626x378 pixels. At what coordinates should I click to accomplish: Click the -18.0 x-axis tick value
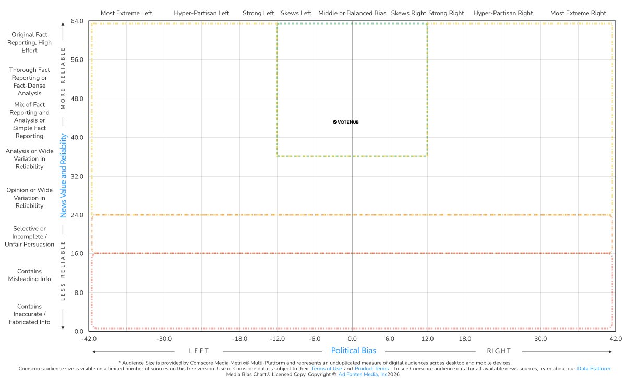coord(239,339)
